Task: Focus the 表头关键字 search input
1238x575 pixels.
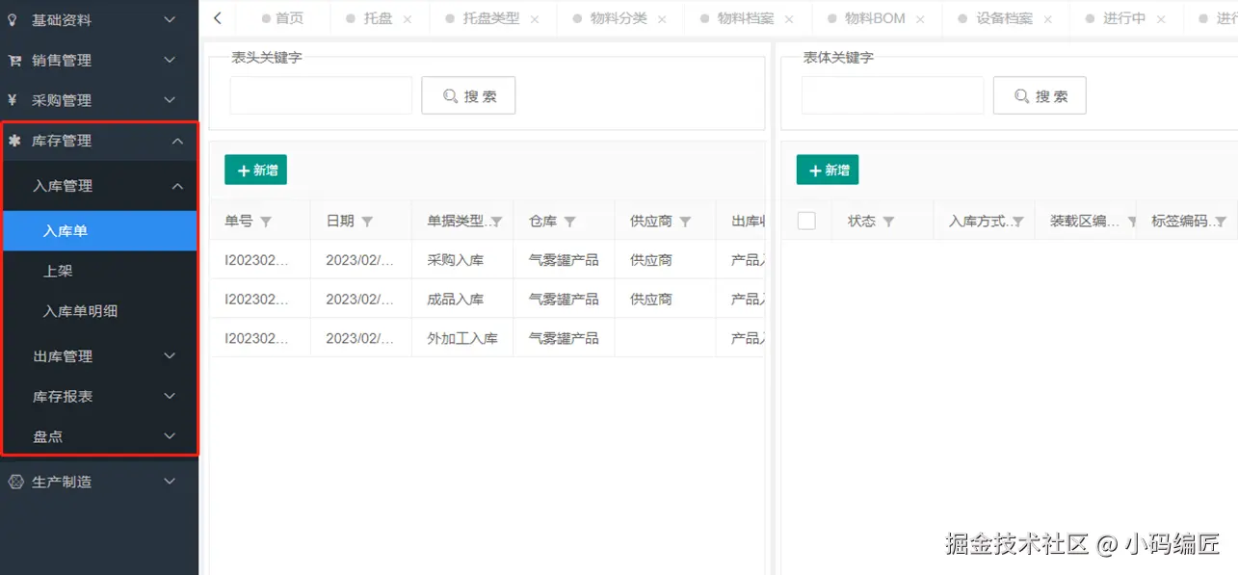Action: 321,95
